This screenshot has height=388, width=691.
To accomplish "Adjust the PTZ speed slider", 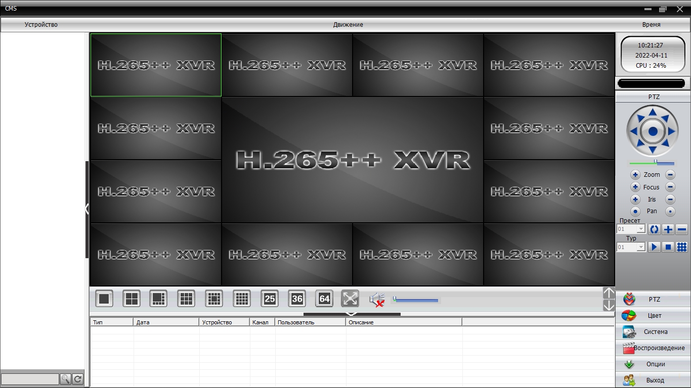I will click(x=652, y=163).
